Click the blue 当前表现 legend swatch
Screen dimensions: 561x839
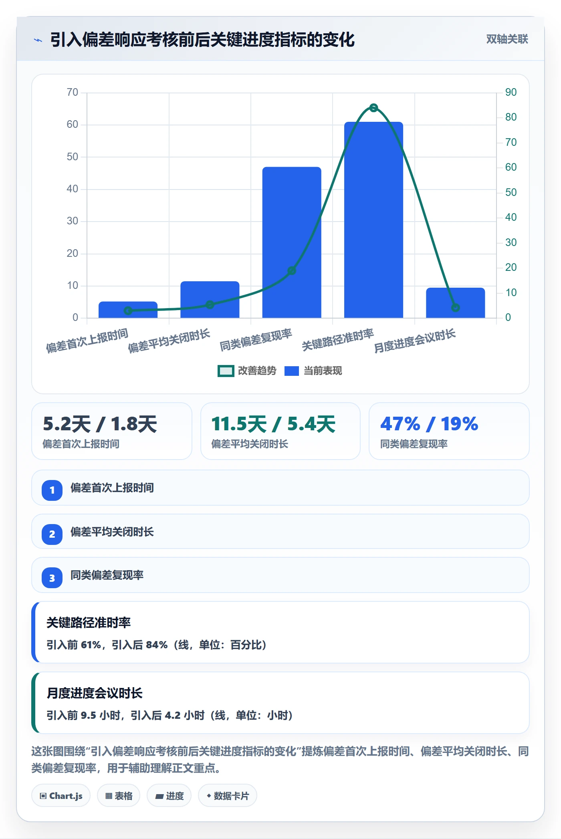(292, 371)
